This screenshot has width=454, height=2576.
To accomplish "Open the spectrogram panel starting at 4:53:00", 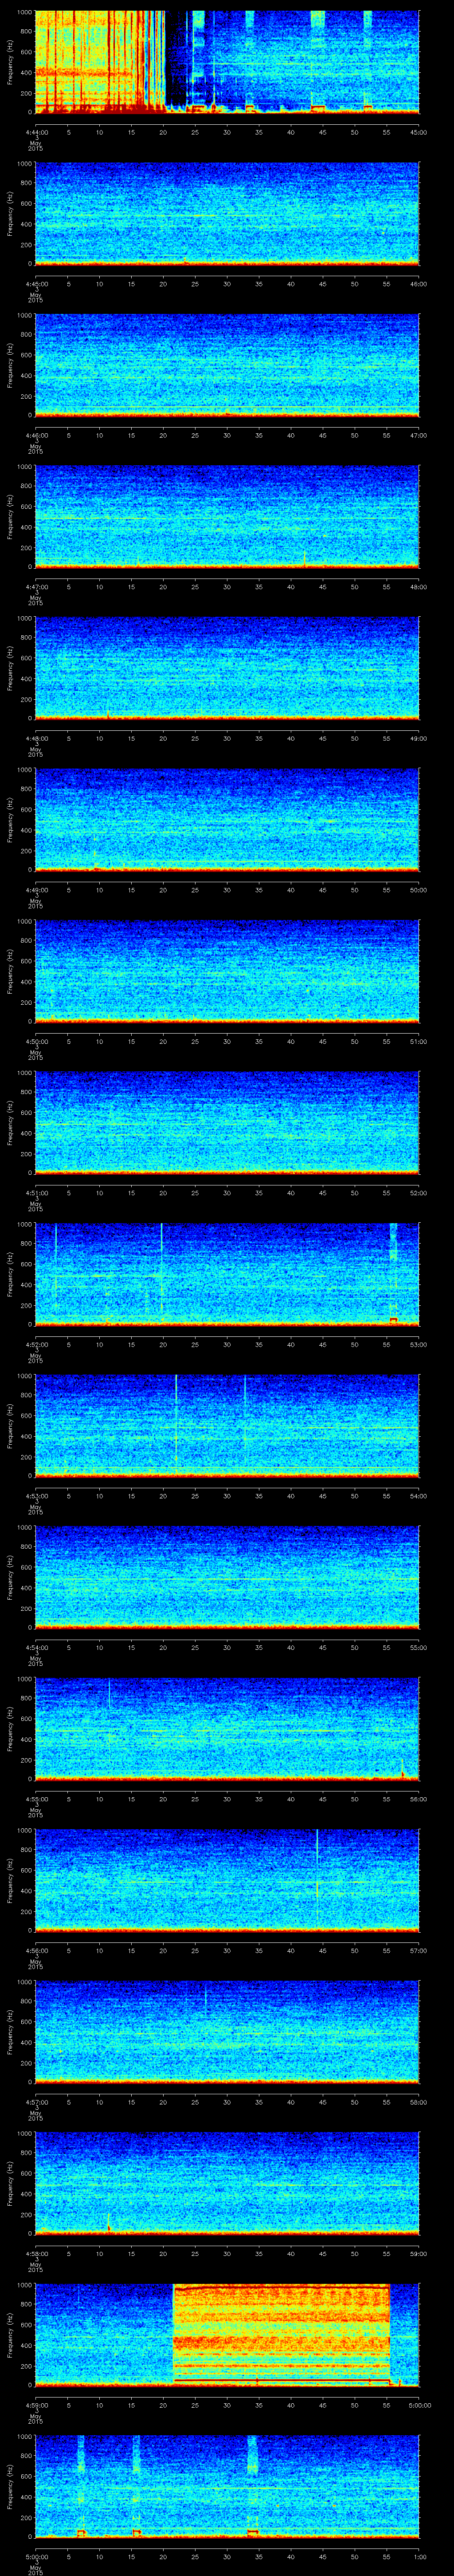I will pos(227,1425).
